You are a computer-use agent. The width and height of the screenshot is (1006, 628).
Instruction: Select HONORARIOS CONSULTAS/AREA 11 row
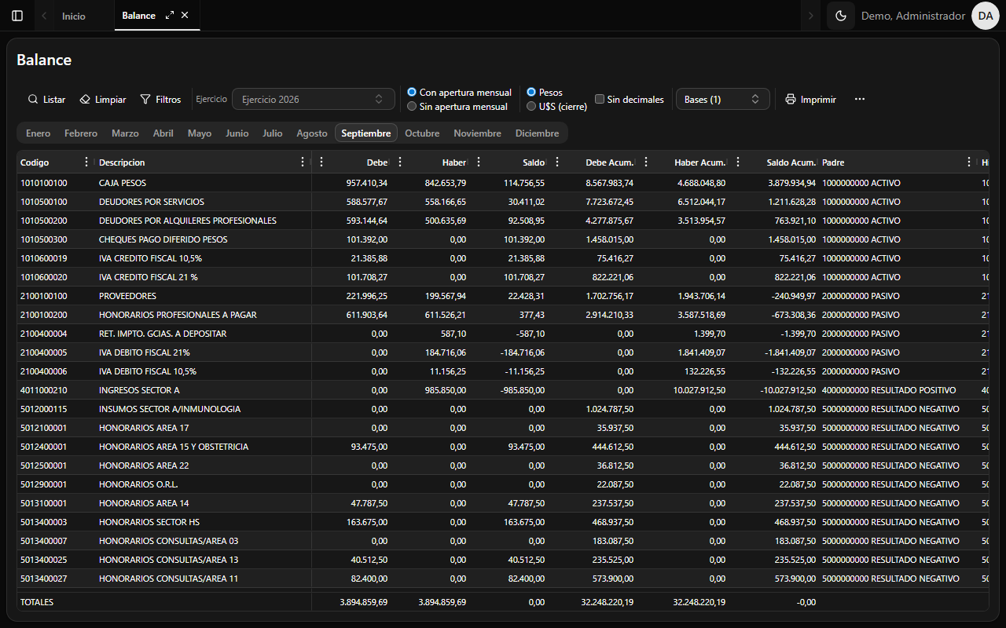(503, 579)
